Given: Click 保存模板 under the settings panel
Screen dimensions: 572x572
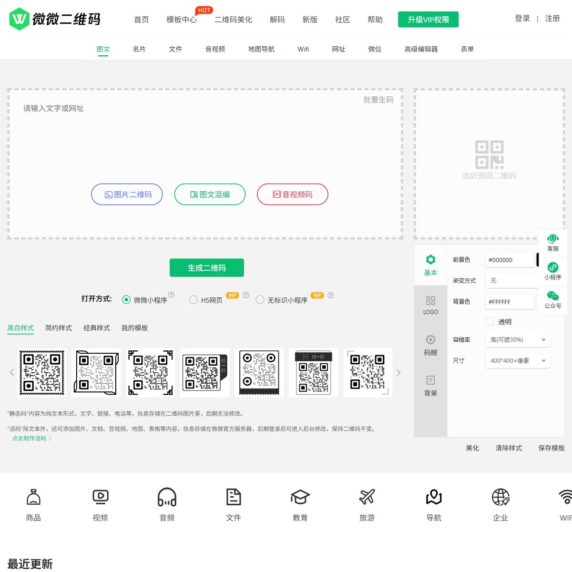Looking at the screenshot, I should click(552, 448).
